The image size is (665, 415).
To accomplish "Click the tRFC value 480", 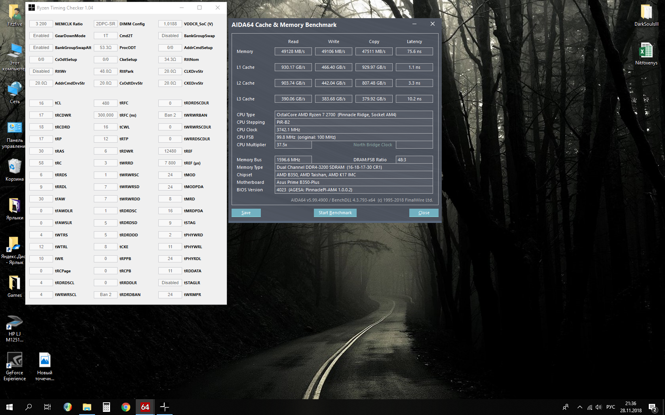I will pyautogui.click(x=106, y=103).
